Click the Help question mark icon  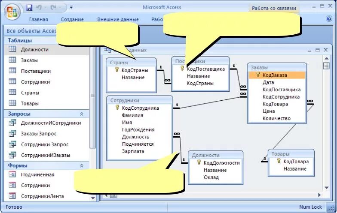point(329,19)
